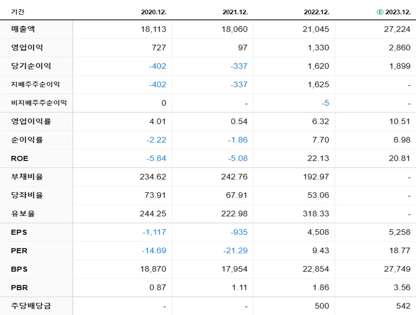Image resolution: width=416 pixels, height=315 pixels.
Task: Click the EPS row label
Action: tap(19, 232)
